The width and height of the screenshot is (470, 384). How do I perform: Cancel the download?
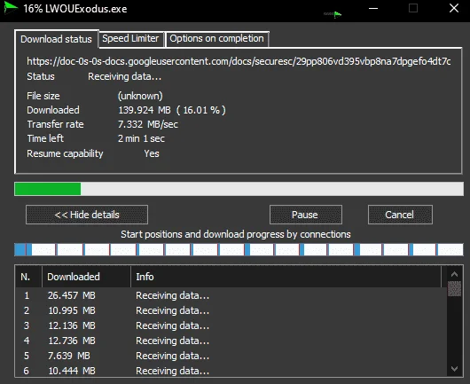[400, 215]
